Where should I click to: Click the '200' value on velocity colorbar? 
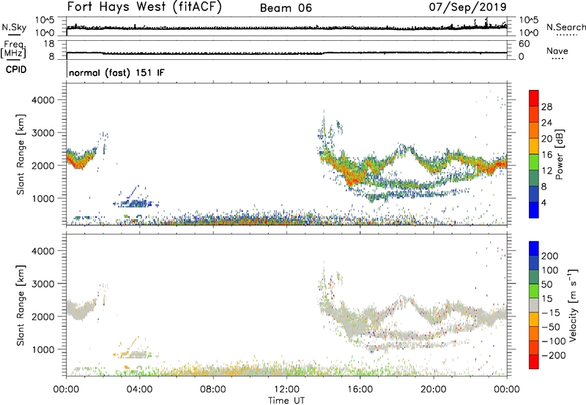(x=550, y=256)
